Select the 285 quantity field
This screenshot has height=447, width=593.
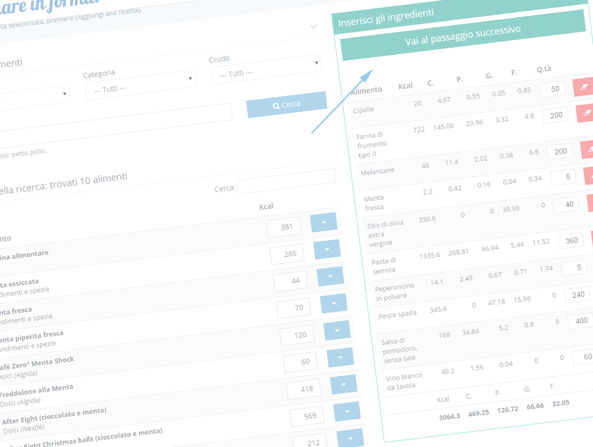pyautogui.click(x=287, y=254)
